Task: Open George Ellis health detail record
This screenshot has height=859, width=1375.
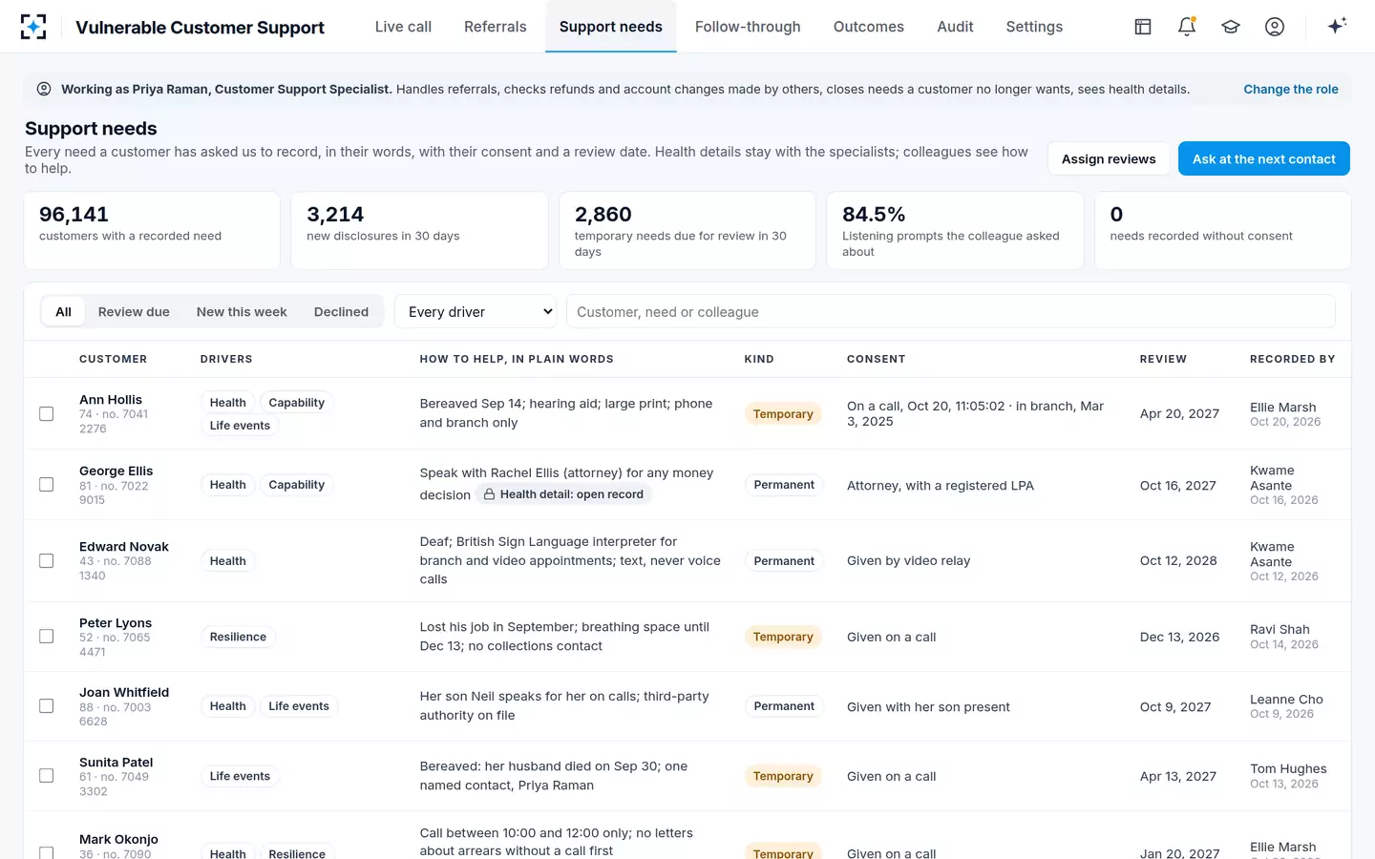Action: pos(563,494)
